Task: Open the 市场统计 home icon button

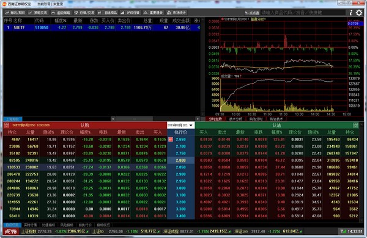Action: (x=177, y=13)
